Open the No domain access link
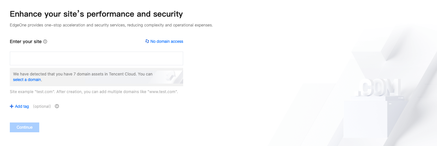 click(x=166, y=41)
